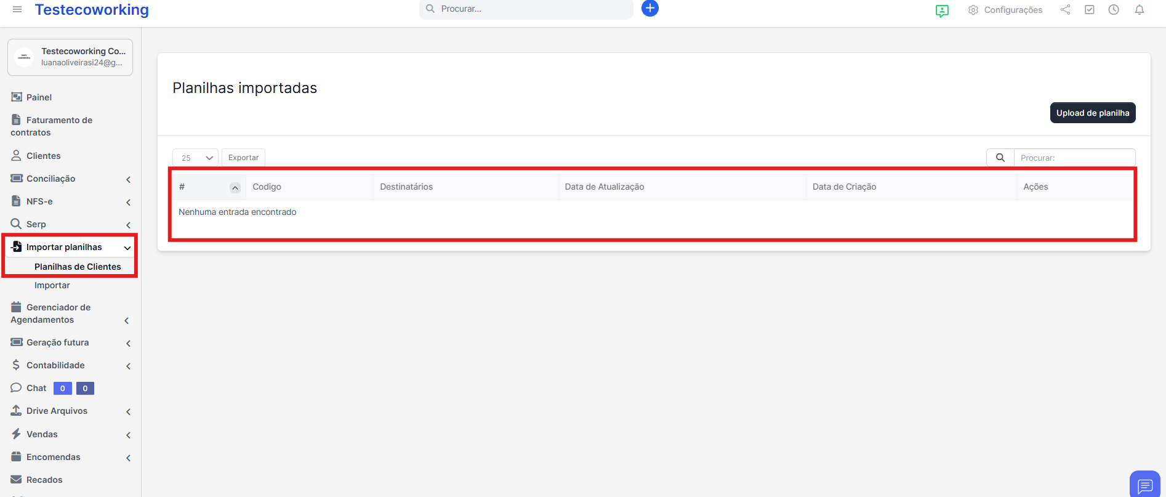Click the clock timer icon

1113,10
